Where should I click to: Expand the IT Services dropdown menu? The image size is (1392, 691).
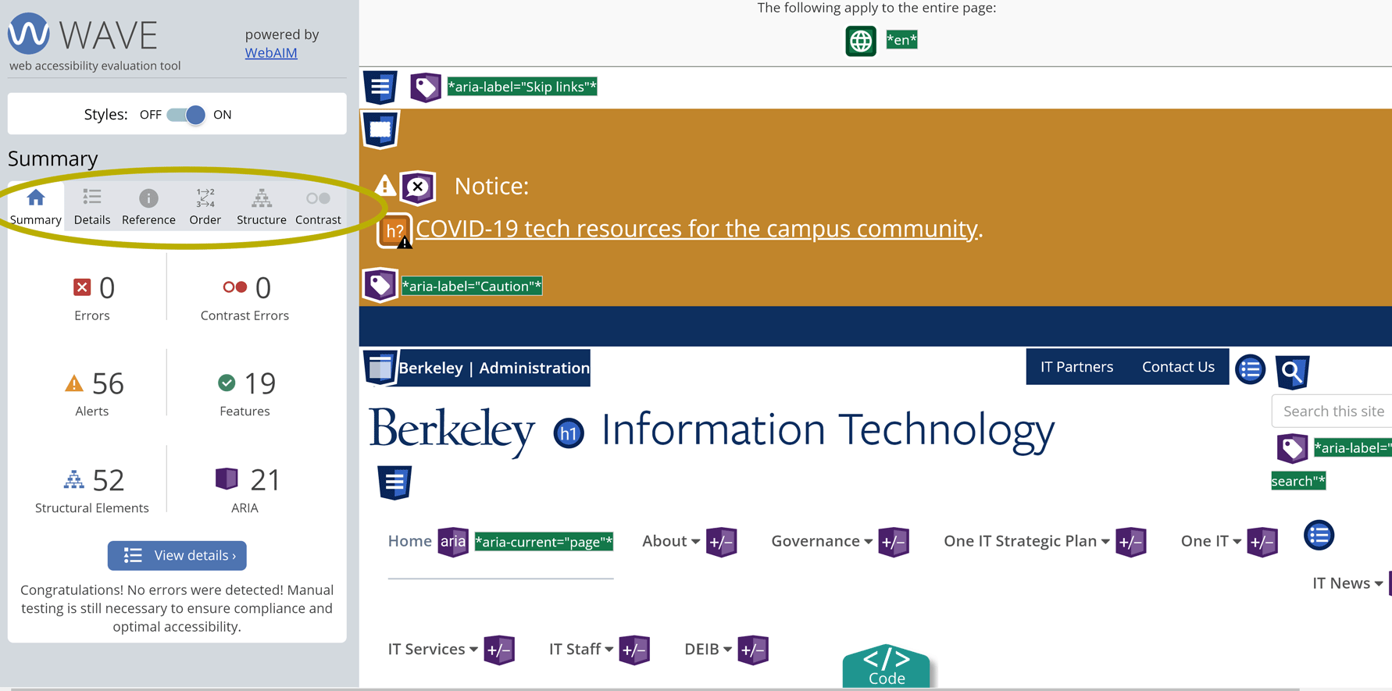point(433,649)
